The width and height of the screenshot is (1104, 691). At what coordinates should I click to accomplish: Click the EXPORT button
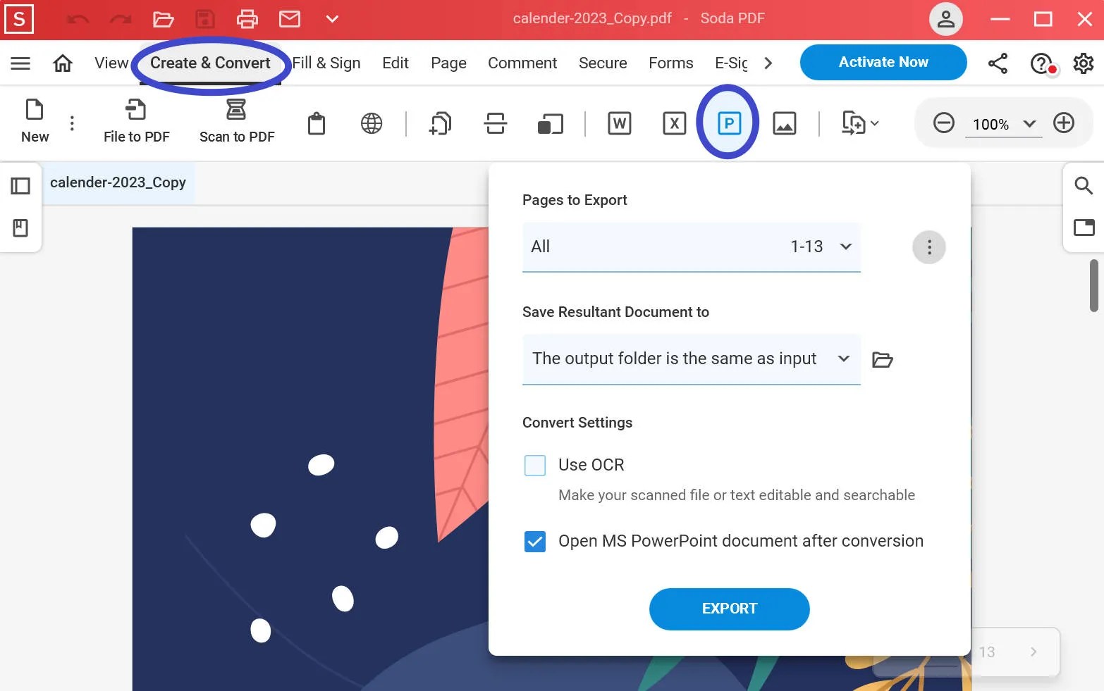click(x=729, y=609)
